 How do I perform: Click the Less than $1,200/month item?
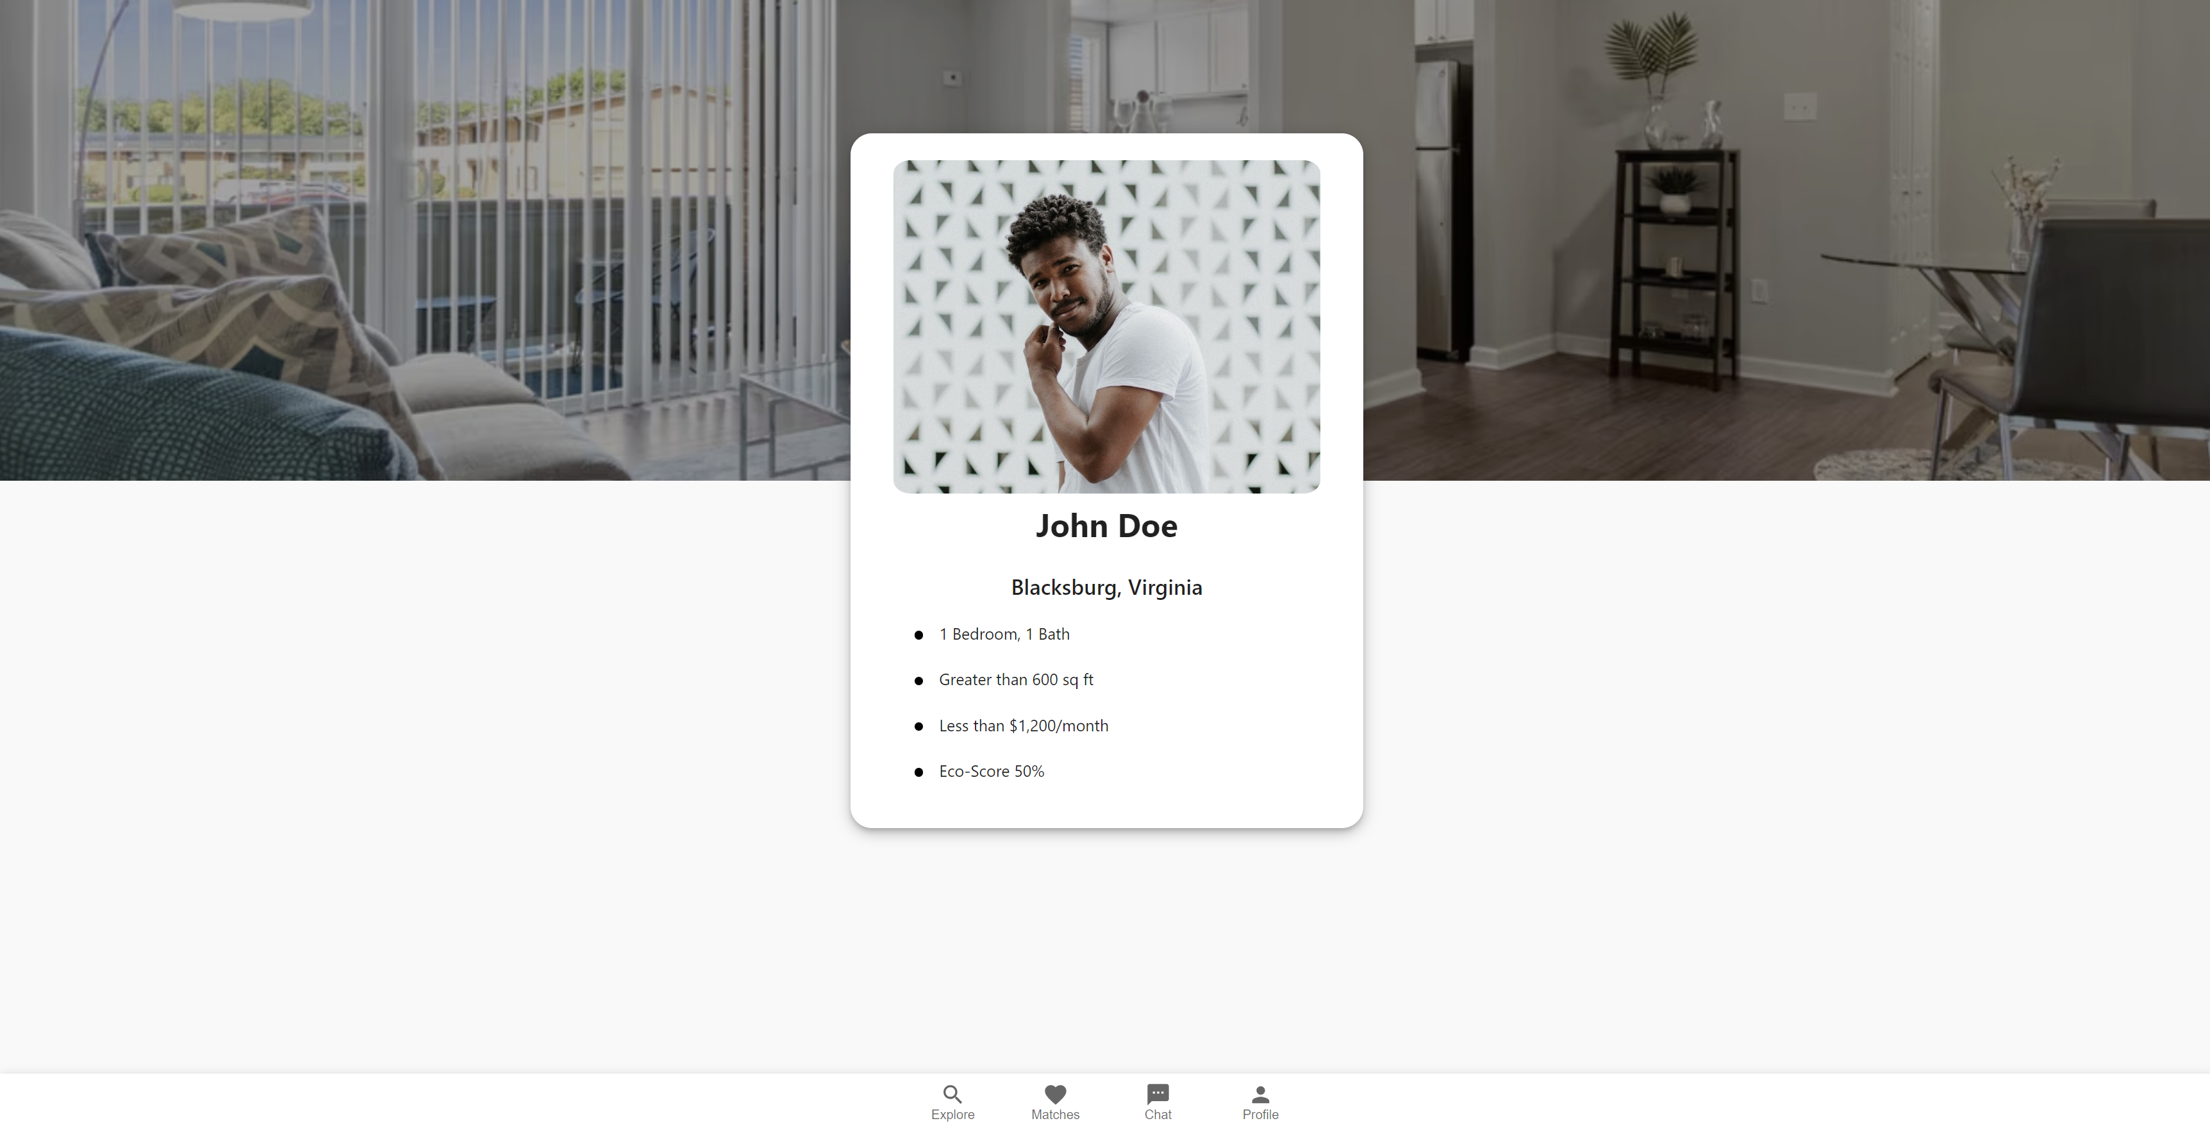point(1024,726)
